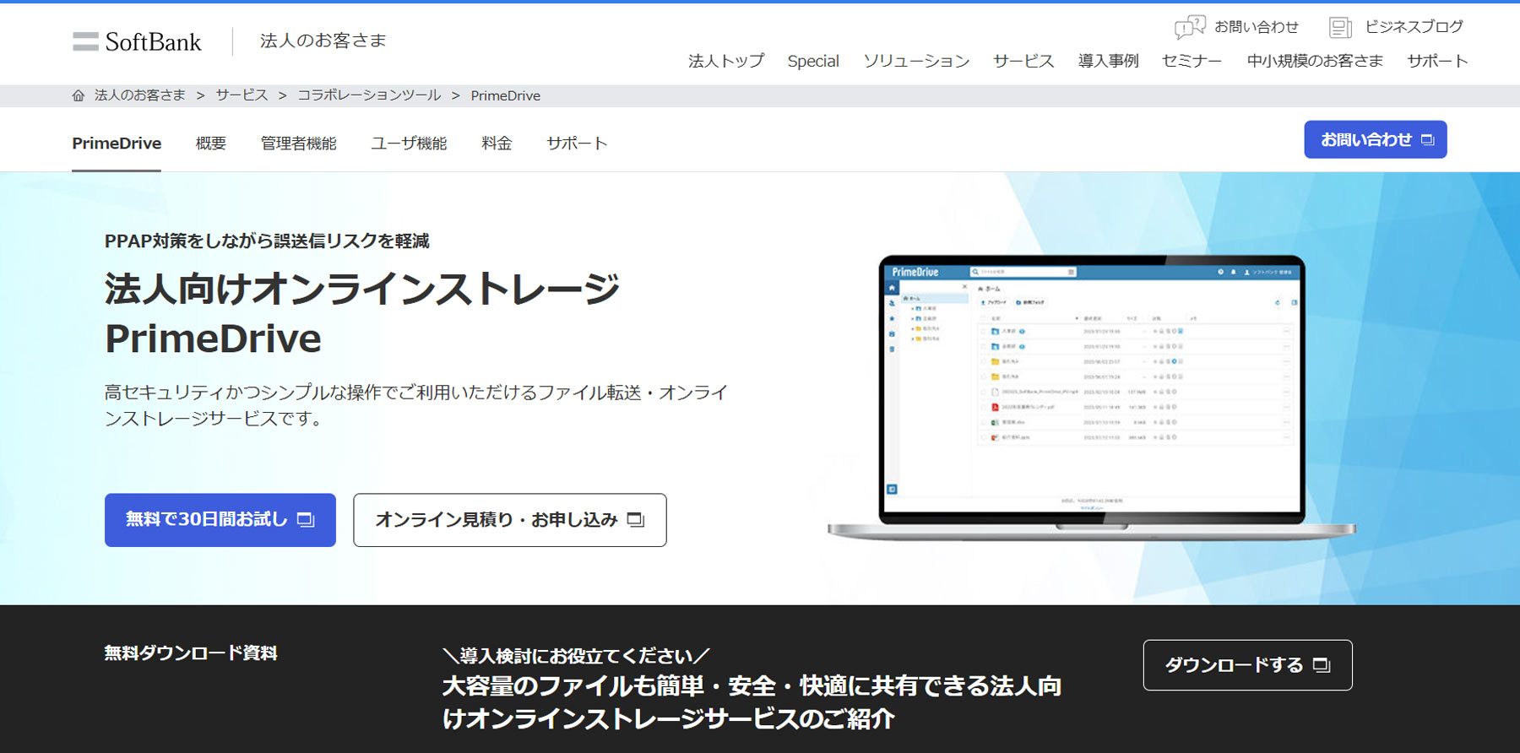The height and width of the screenshot is (753, 1520).
Task: Switch to the 料金 tab
Action: tap(497, 144)
